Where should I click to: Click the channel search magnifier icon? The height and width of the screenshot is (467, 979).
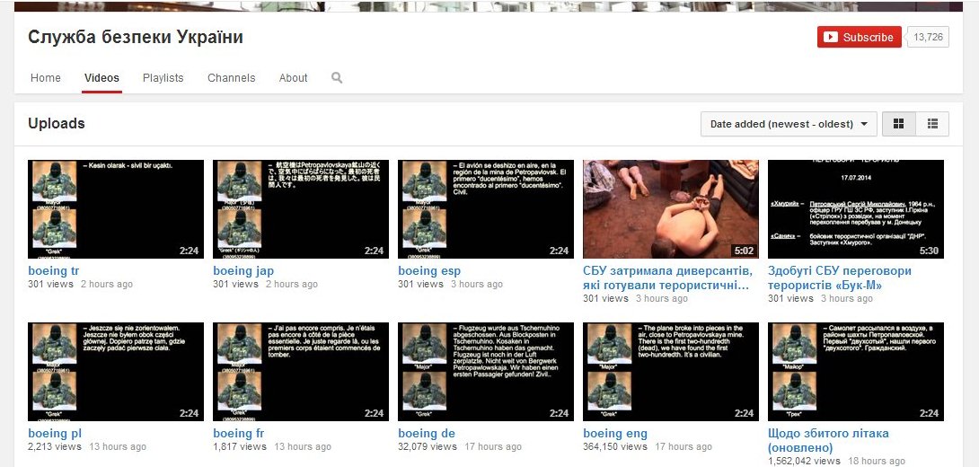[x=337, y=78]
